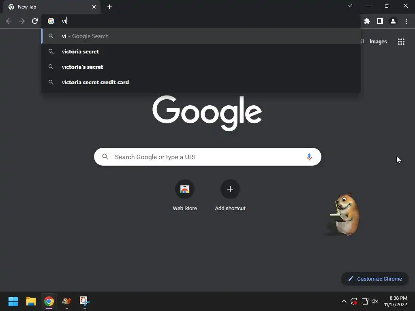Screen dimensions: 415x311
Task: Pick the "victoria's secret" suggestion
Action: coord(201,67)
